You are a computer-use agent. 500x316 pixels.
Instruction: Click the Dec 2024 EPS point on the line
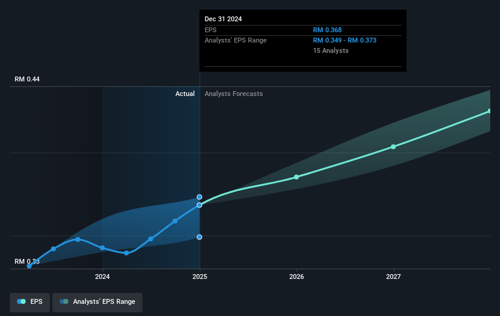199,205
